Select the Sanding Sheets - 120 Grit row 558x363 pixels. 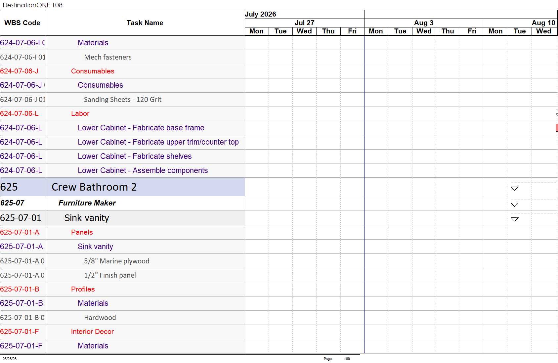coord(122,100)
